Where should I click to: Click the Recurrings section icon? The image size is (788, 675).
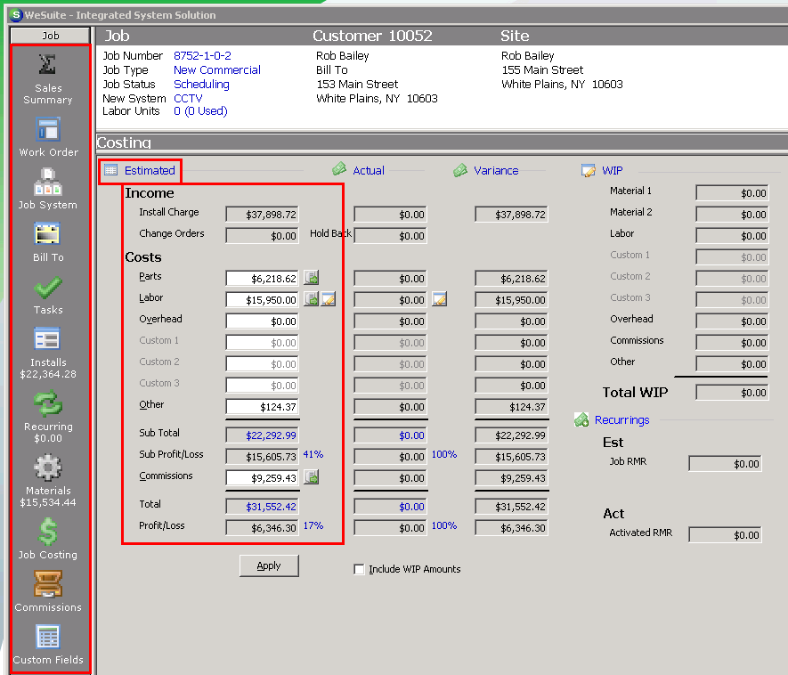[x=581, y=419]
